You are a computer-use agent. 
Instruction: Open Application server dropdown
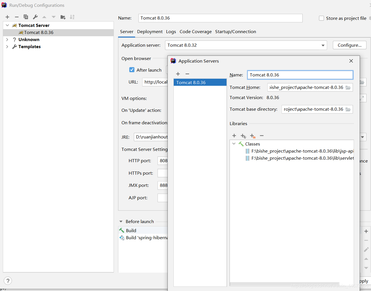(323, 45)
